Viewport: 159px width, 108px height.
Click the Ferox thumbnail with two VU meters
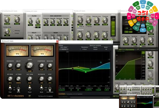click(x=128, y=101)
